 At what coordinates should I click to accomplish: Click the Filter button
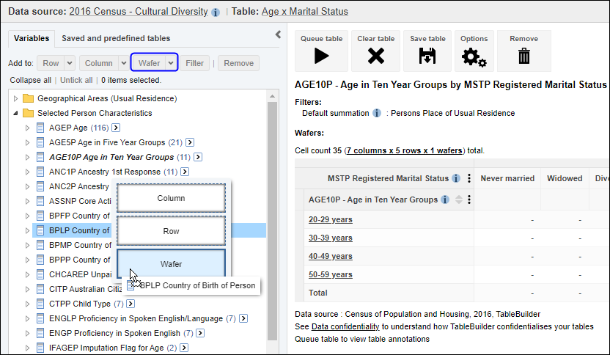pos(194,63)
